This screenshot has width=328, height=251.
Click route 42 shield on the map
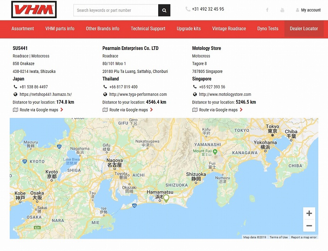pyautogui.click(x=134, y=206)
